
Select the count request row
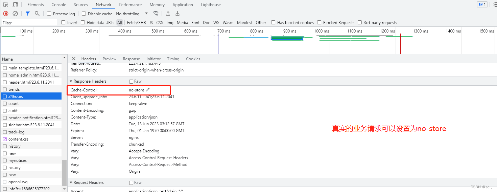pyautogui.click(x=31, y=104)
